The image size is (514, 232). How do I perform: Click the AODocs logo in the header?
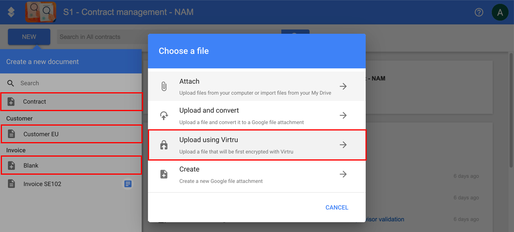11,12
